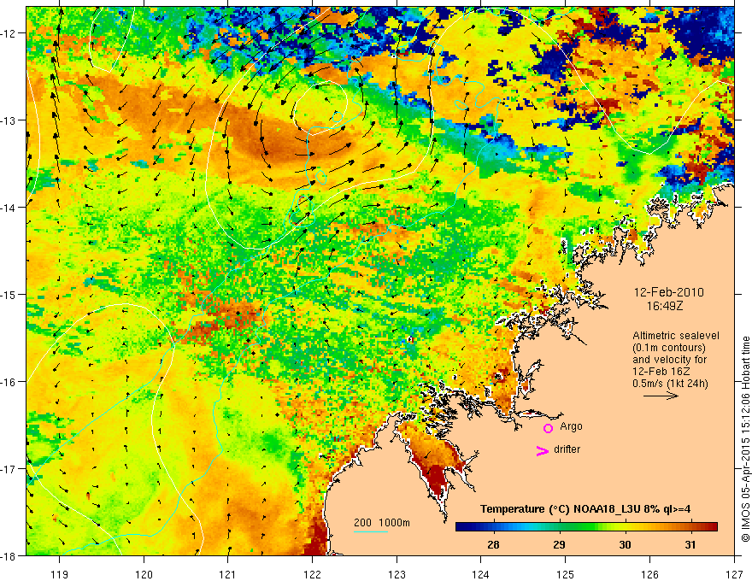Click the longitude label 125
The width and height of the screenshot is (752, 581).
pos(566,574)
